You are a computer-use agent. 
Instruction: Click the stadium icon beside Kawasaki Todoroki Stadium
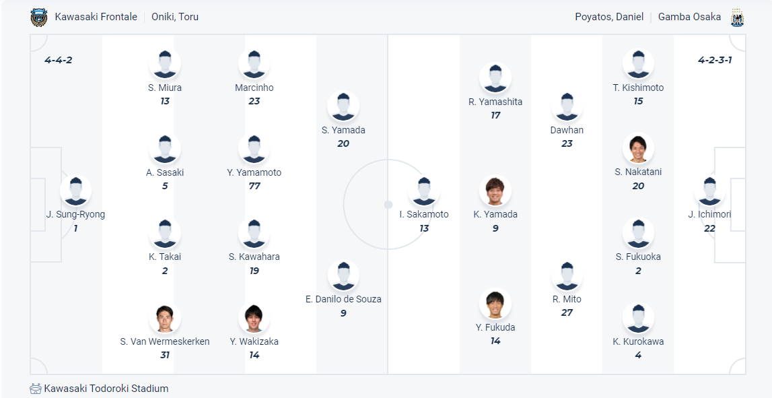(x=36, y=389)
